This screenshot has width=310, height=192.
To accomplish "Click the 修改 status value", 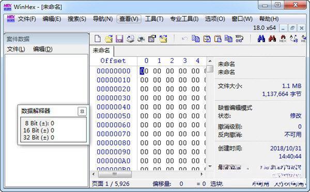I will click(296, 116).
